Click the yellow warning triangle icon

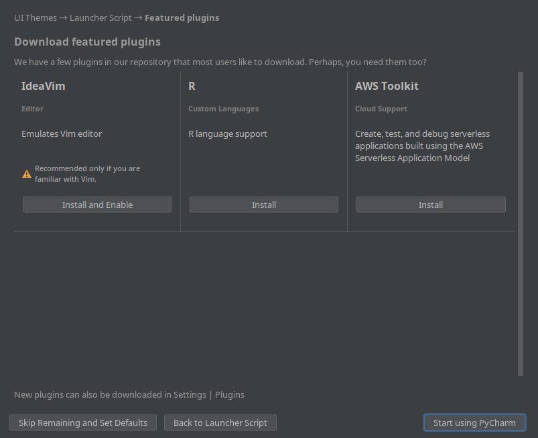27,174
